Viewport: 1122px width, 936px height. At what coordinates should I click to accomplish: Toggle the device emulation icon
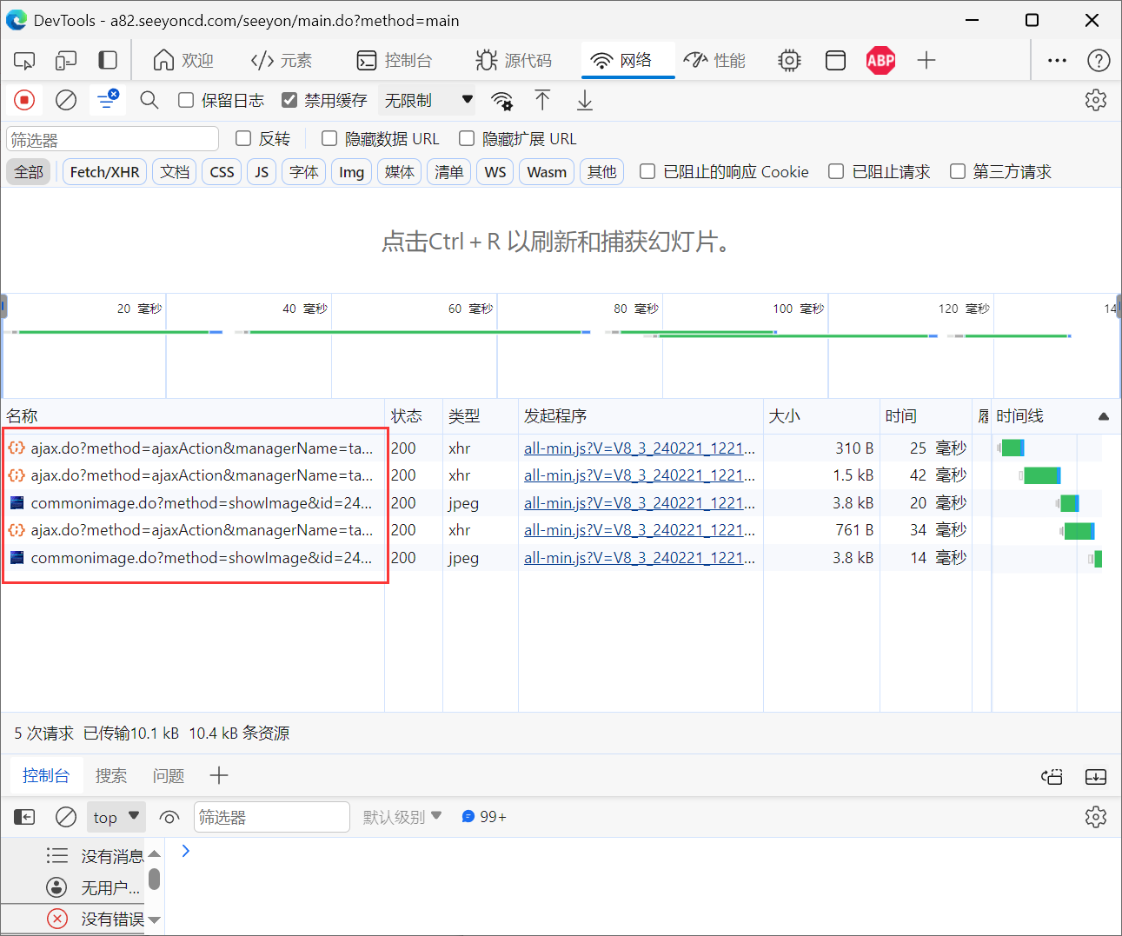[66, 60]
